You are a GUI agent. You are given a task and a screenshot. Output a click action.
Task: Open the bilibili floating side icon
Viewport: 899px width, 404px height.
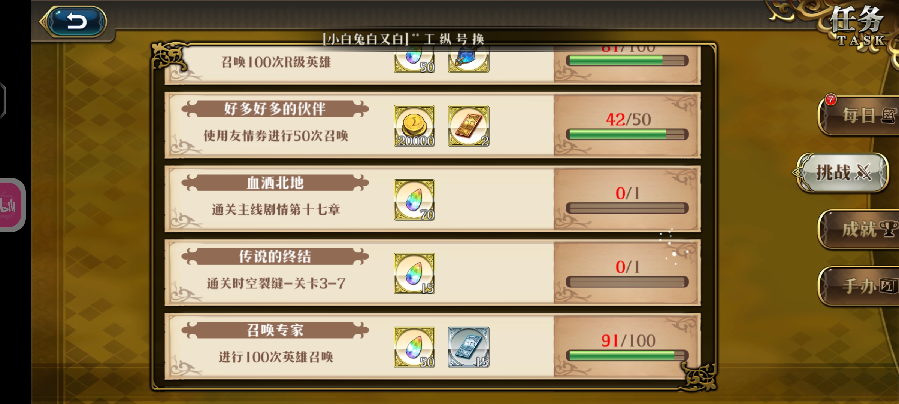point(12,205)
